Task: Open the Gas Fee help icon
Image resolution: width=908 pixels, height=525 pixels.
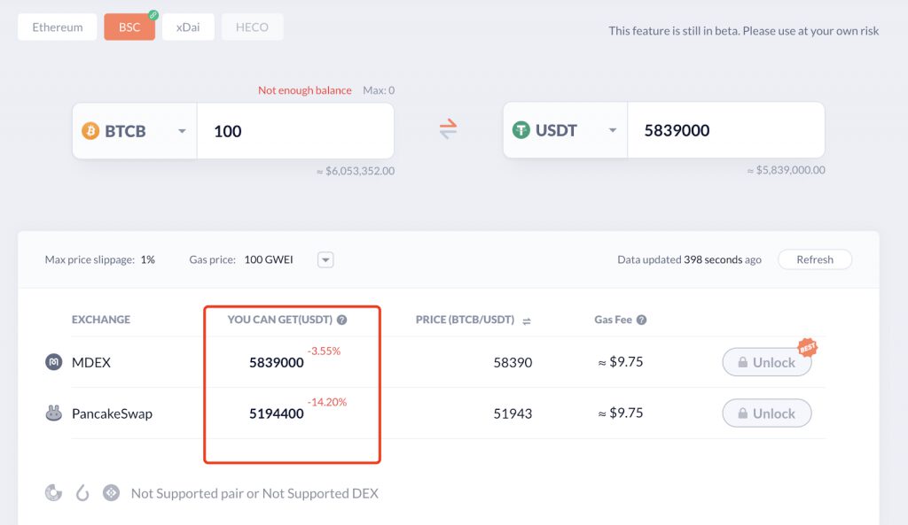Action: [x=642, y=320]
